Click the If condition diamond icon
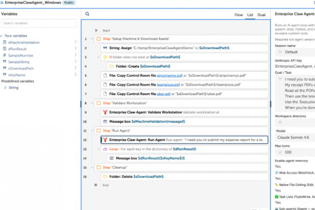 point(105,57)
